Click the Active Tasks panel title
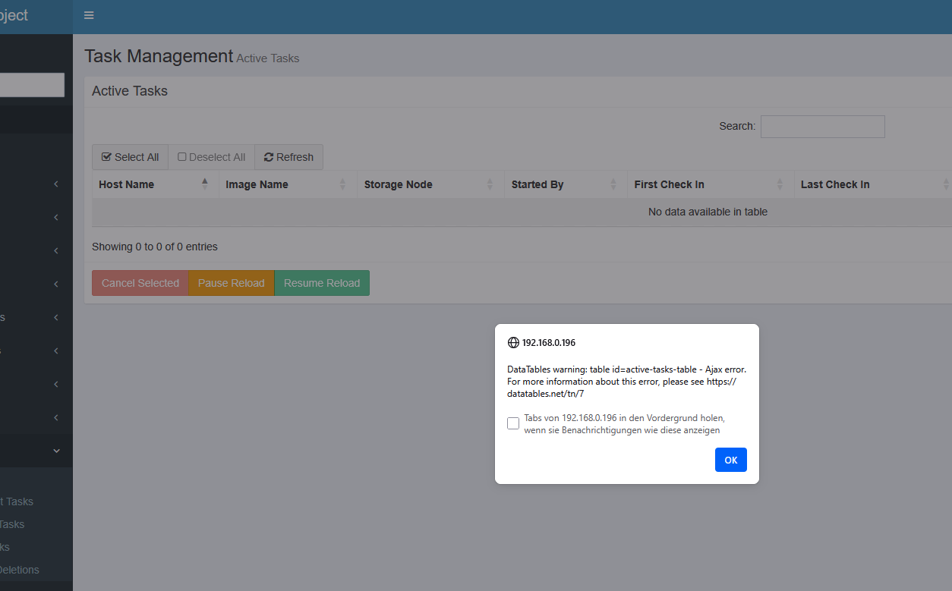Image resolution: width=952 pixels, height=591 pixels. pyautogui.click(x=130, y=91)
